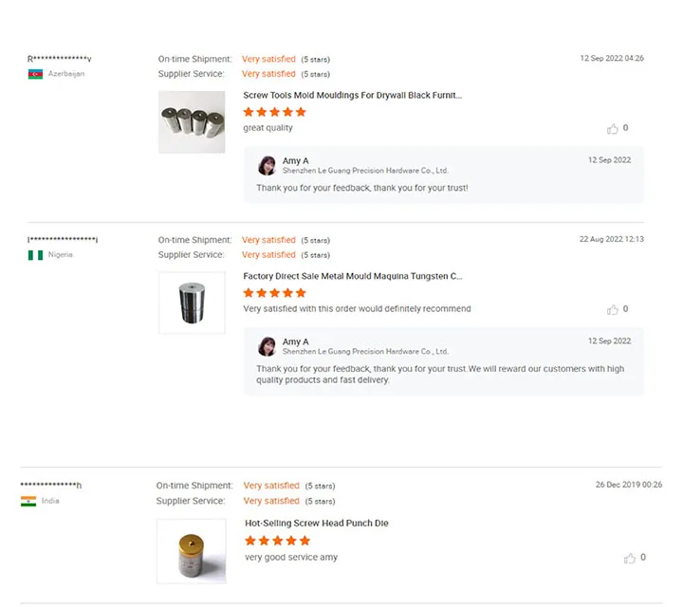Open 'Hot-Selling Screw Head Punch Die' link
This screenshot has height=607, width=683.
[316, 524]
